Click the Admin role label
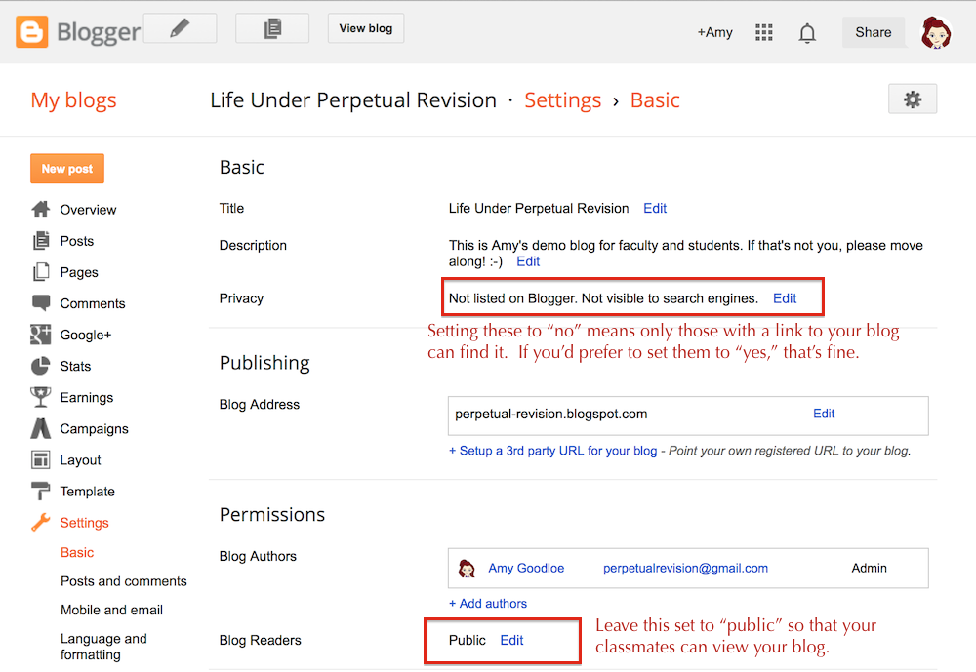This screenshot has height=672, width=976. coord(869,568)
